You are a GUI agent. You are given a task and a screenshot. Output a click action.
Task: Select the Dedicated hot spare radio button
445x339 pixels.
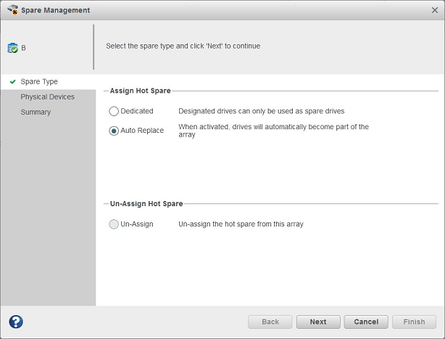click(x=114, y=112)
